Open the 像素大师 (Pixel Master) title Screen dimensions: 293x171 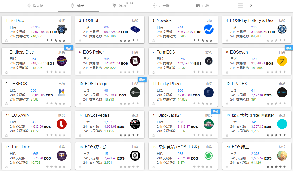pyautogui.click(x=253, y=115)
